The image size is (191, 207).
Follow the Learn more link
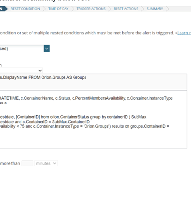click(184, 33)
